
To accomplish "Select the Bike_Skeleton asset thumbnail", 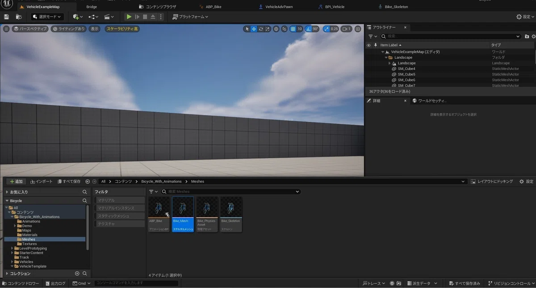I will click(231, 214).
